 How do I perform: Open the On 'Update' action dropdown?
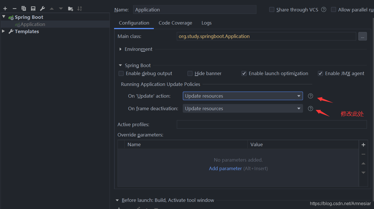click(242, 96)
